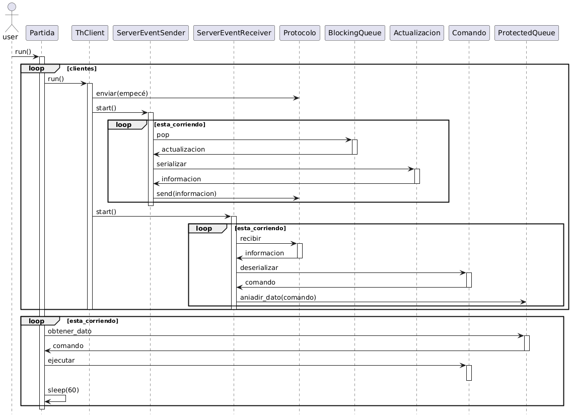
Task: Select the obtener_dato message label
Action: (69, 331)
